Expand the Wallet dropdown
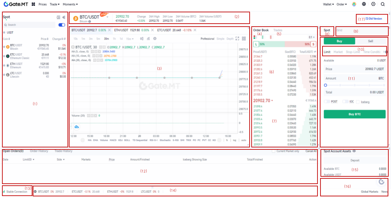 point(328,4)
